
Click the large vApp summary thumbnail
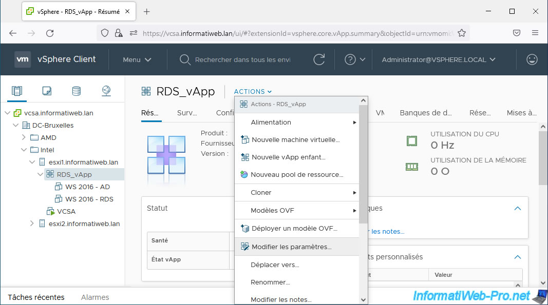[166, 155]
